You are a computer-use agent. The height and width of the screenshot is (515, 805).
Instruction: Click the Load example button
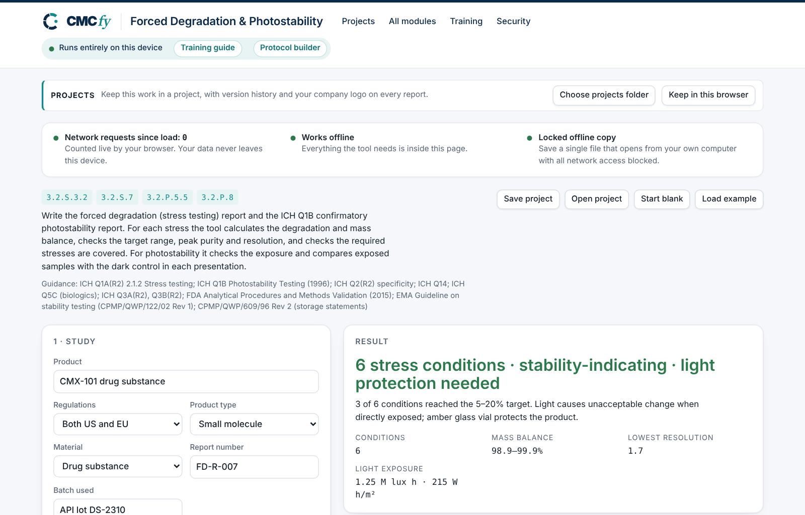click(x=729, y=199)
